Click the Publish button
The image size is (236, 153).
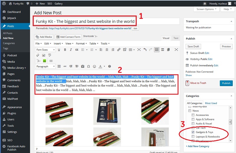[226, 83]
